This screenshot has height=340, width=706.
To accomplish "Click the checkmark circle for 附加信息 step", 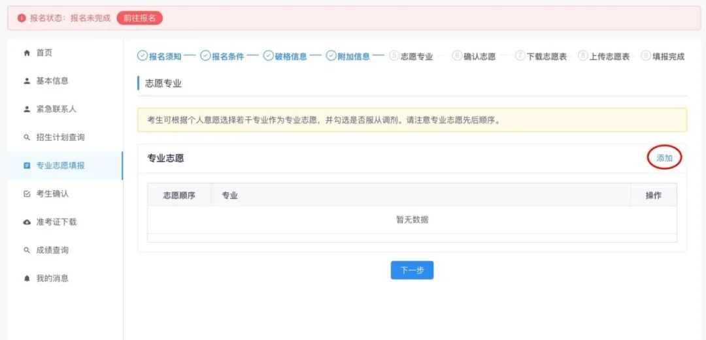I will point(331,55).
